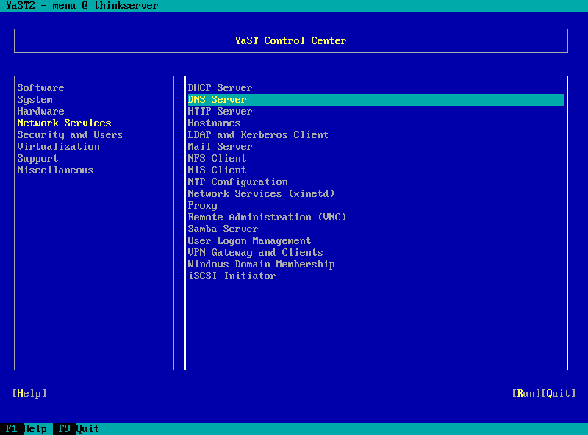Choose the Hardware category
588x435 pixels.
[x=40, y=112]
